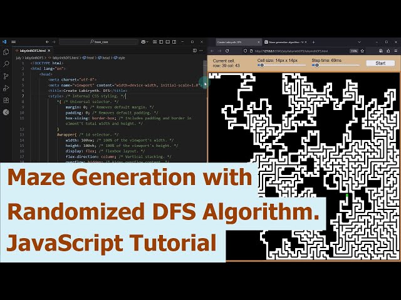Screen dimensions: 401x300
Task: Click 'labyrinthDFS.html' in the breadcrumb
Action: [65, 58]
